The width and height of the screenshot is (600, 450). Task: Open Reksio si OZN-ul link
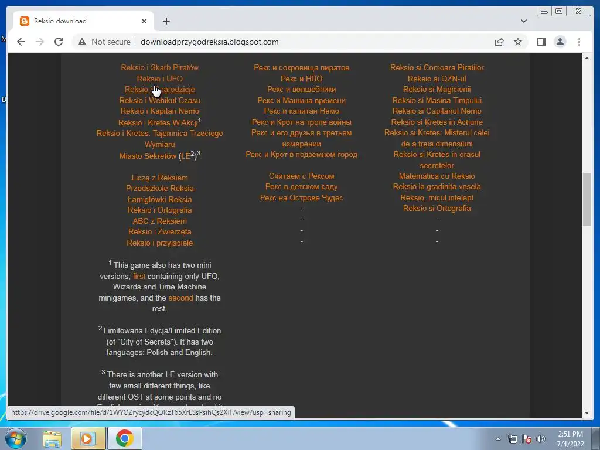[x=437, y=79]
